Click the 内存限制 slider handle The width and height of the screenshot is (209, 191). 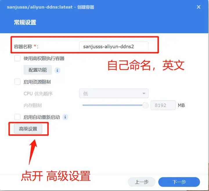point(145,105)
